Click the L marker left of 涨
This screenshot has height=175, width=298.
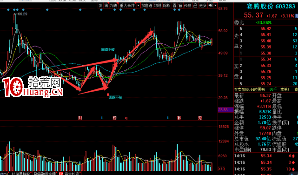168,118
